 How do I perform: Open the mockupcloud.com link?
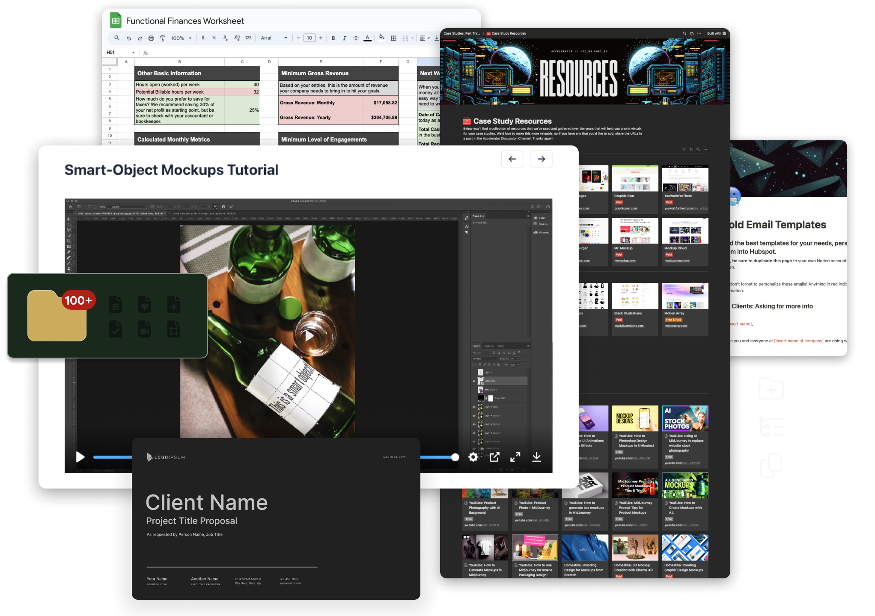[677, 261]
